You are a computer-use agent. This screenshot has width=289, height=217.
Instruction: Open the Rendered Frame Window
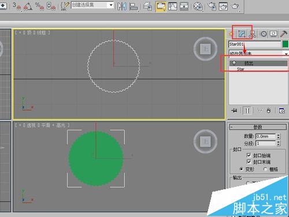pos(223,6)
